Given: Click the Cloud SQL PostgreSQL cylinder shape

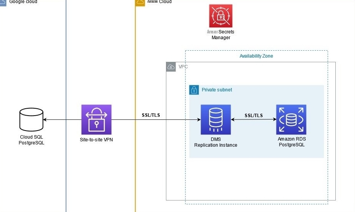Looking at the screenshot, I should pos(32,119).
